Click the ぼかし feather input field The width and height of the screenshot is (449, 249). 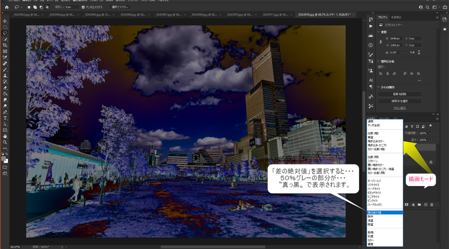[71, 7]
